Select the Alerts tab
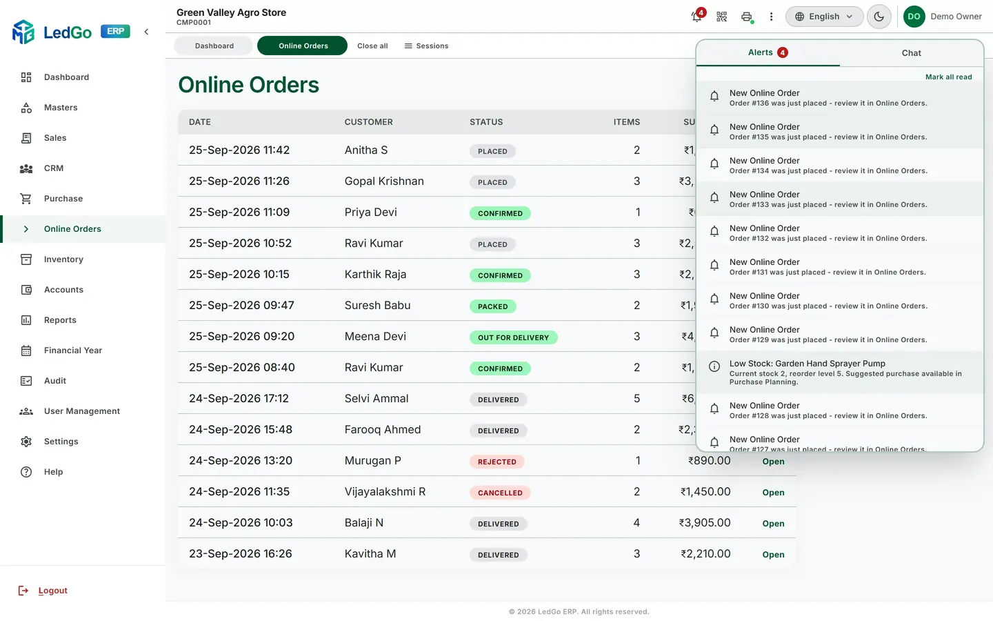The width and height of the screenshot is (993, 621). (768, 52)
